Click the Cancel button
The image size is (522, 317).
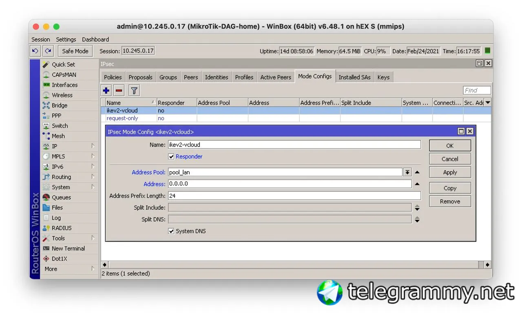point(450,159)
